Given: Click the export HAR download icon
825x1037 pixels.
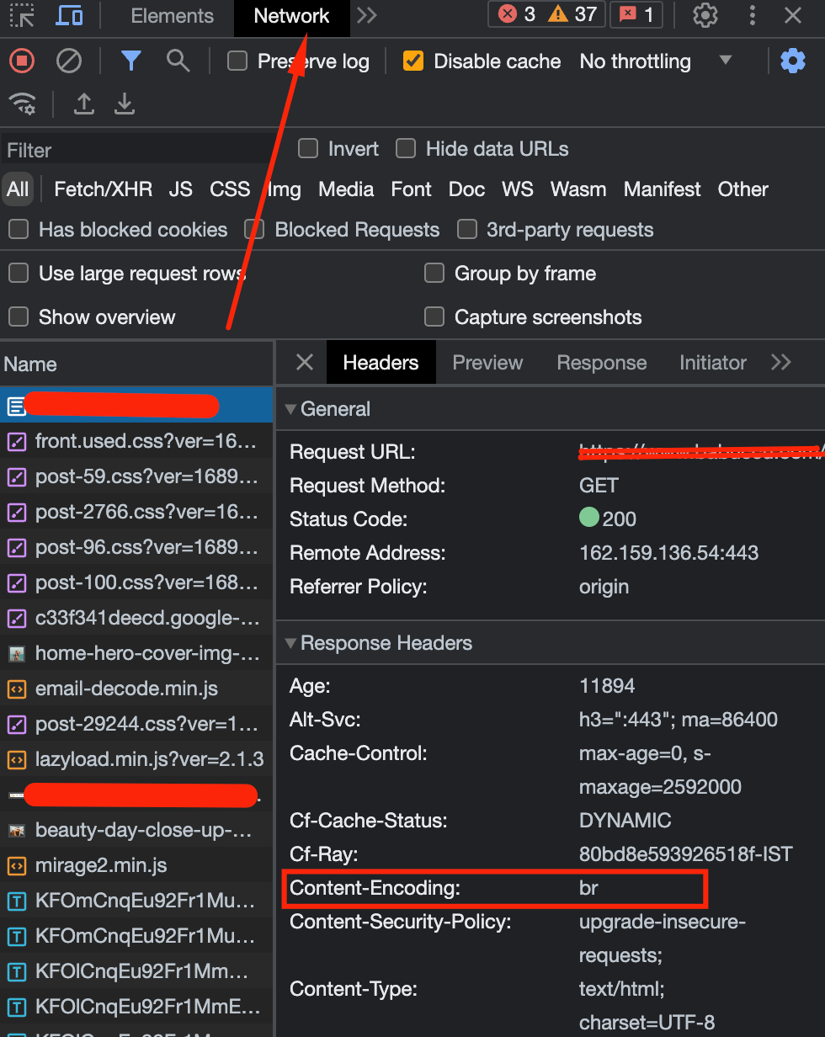Looking at the screenshot, I should [x=125, y=104].
